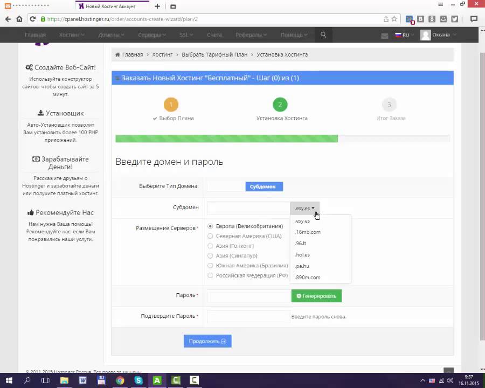Expand the Помощь navigation menu

294,34
